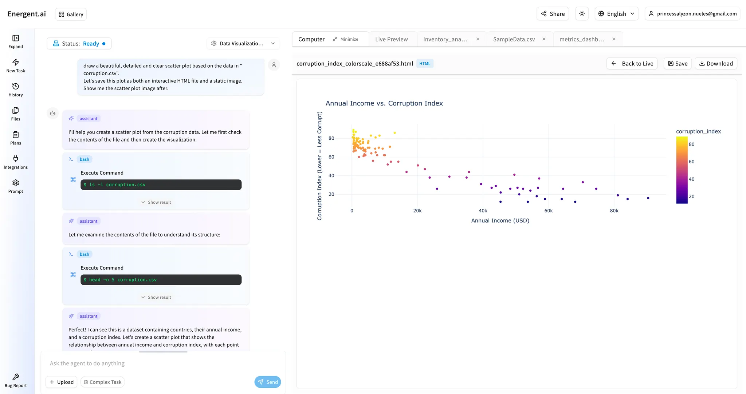Open the Prompt settings icon

click(x=15, y=186)
